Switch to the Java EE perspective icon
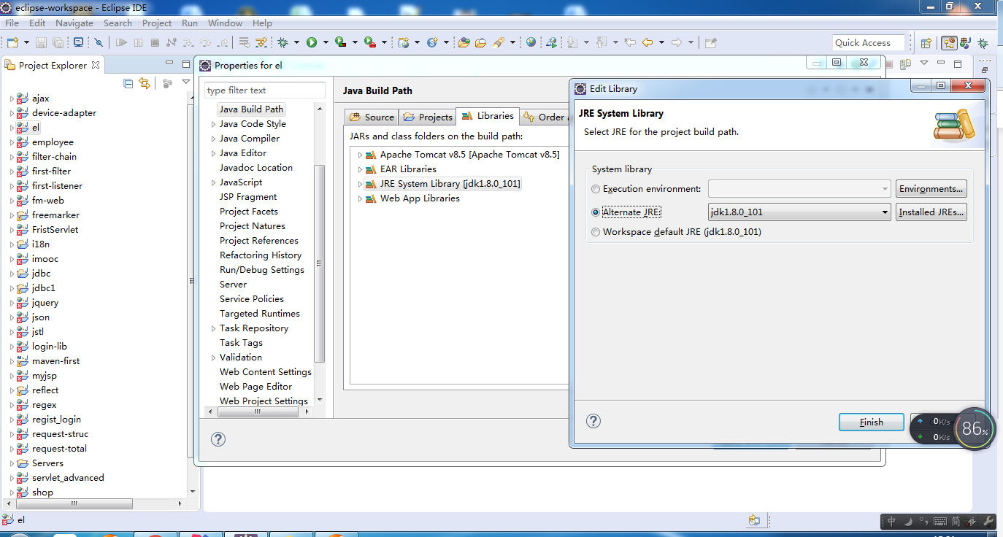The width and height of the screenshot is (1003, 537). coord(949,43)
